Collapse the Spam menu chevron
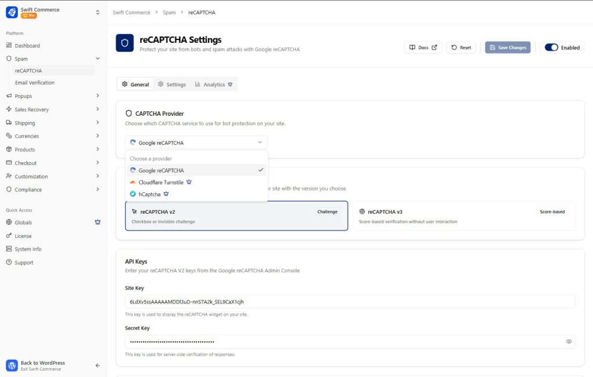The image size is (593, 377). [x=97, y=58]
